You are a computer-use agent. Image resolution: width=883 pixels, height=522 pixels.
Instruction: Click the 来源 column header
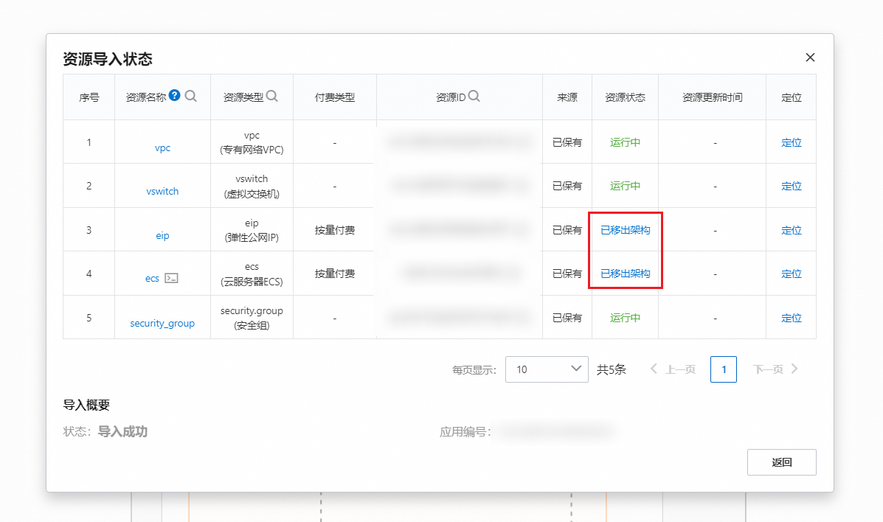coord(567,97)
